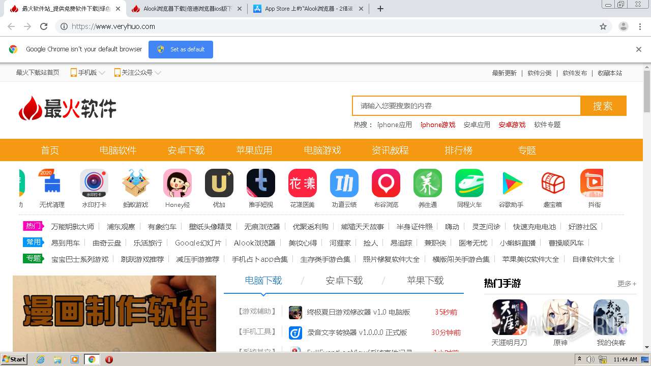Open the 养生通 app icon
This screenshot has width=651, height=366.
coord(428,183)
